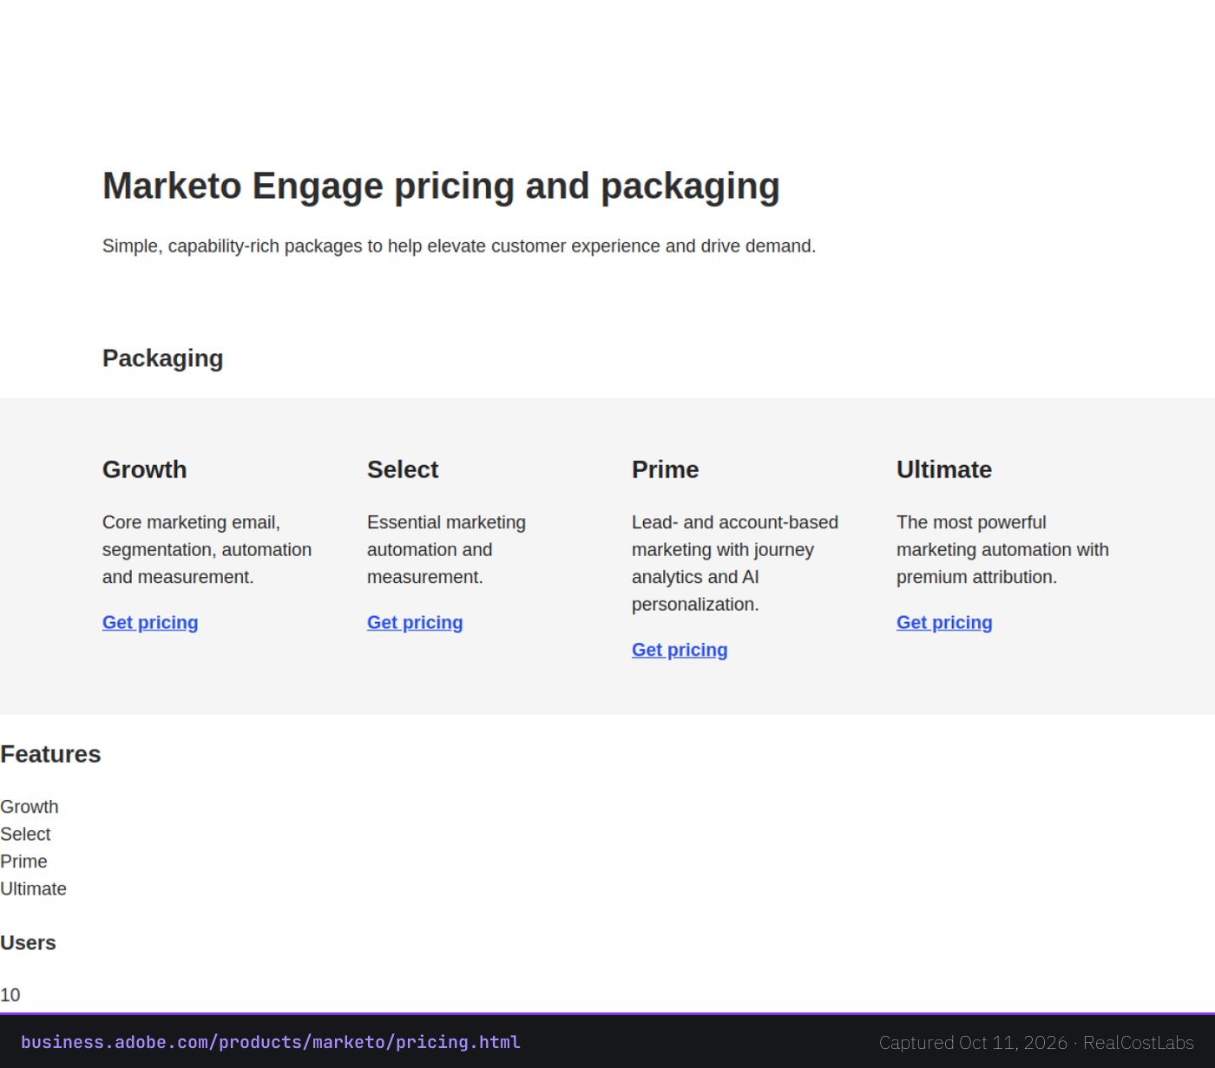1215x1068 pixels.
Task: Select Select in the Features list
Action: (25, 834)
